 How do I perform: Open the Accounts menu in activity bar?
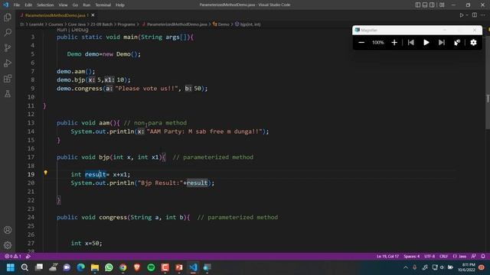[8, 230]
